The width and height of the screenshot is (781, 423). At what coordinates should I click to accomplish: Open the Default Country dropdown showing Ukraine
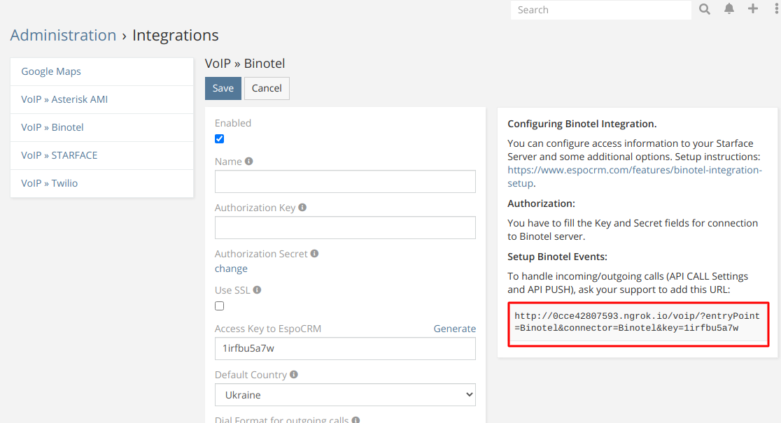coord(345,394)
